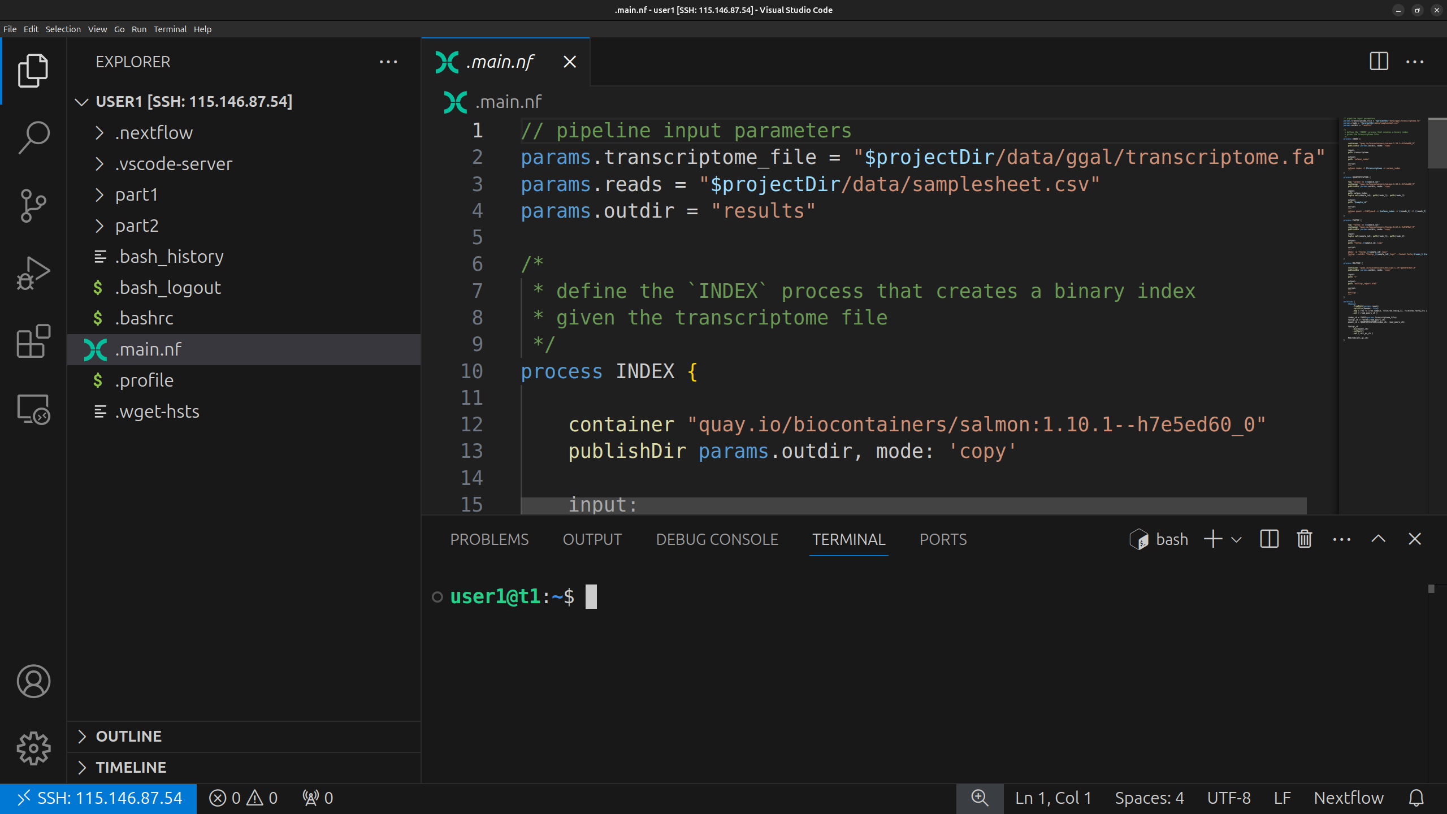1447x814 pixels.
Task: Click the SSH remote host indicator
Action: coord(99,798)
